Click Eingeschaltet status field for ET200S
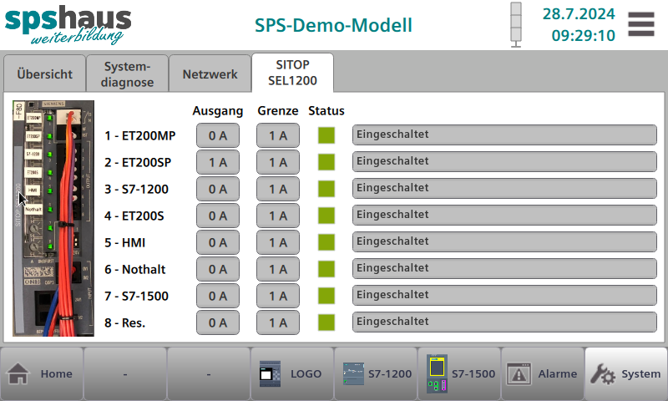This screenshot has height=401, width=668. pyautogui.click(x=504, y=216)
